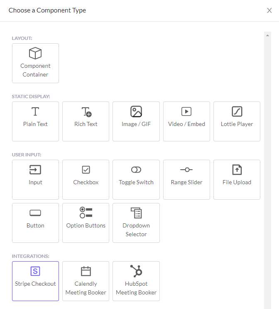The height and width of the screenshot is (309, 279).
Task: Pick the Image / GIF component
Action: tap(136, 121)
